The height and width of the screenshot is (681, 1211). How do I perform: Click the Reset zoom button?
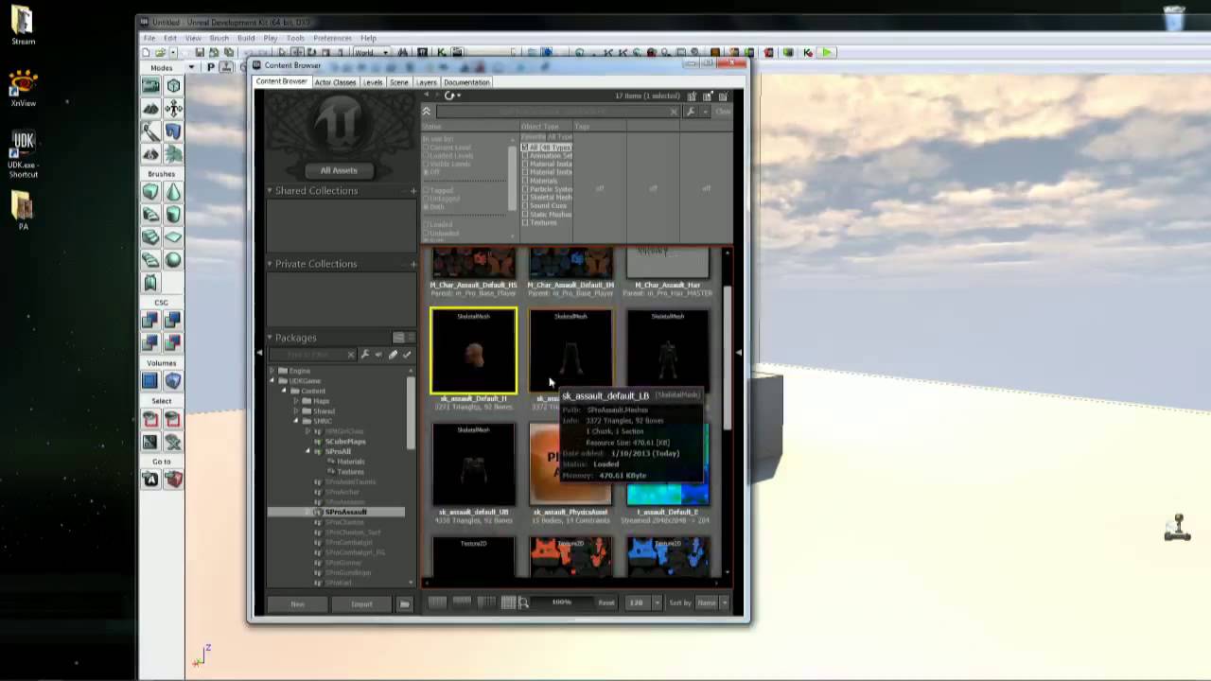pos(606,602)
